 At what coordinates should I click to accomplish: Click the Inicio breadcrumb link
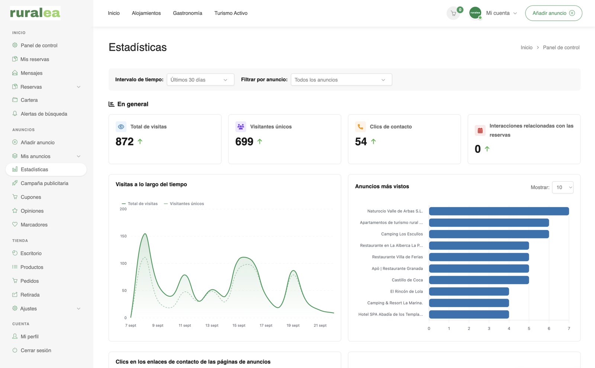[526, 47]
